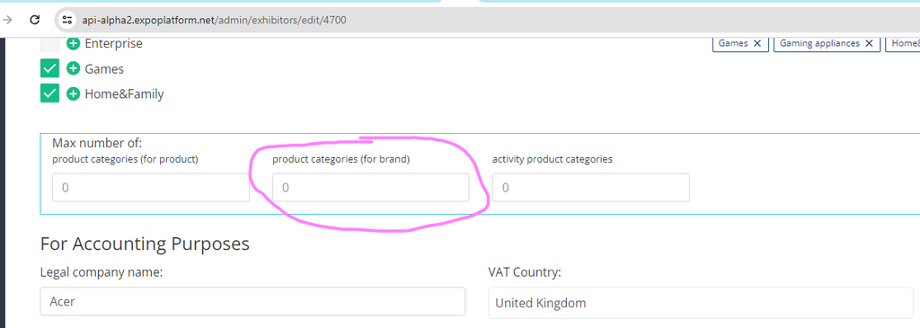The image size is (920, 328).
Task: Uncheck the Home&Family checkbox
Action: click(50, 93)
